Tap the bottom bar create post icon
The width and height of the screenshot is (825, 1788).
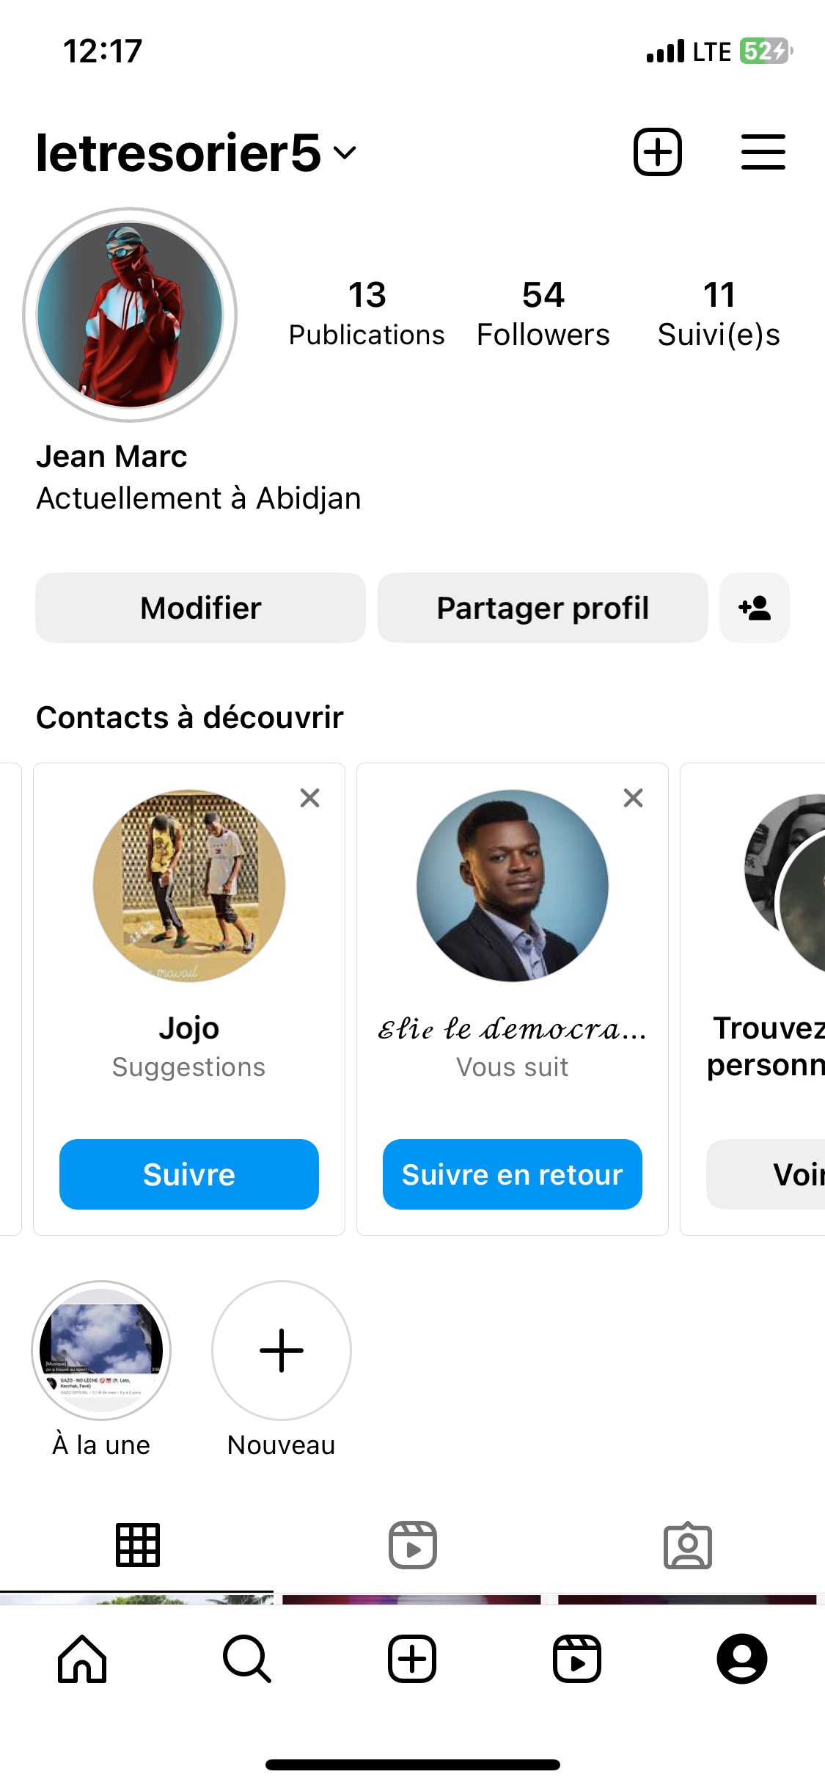point(412,1659)
